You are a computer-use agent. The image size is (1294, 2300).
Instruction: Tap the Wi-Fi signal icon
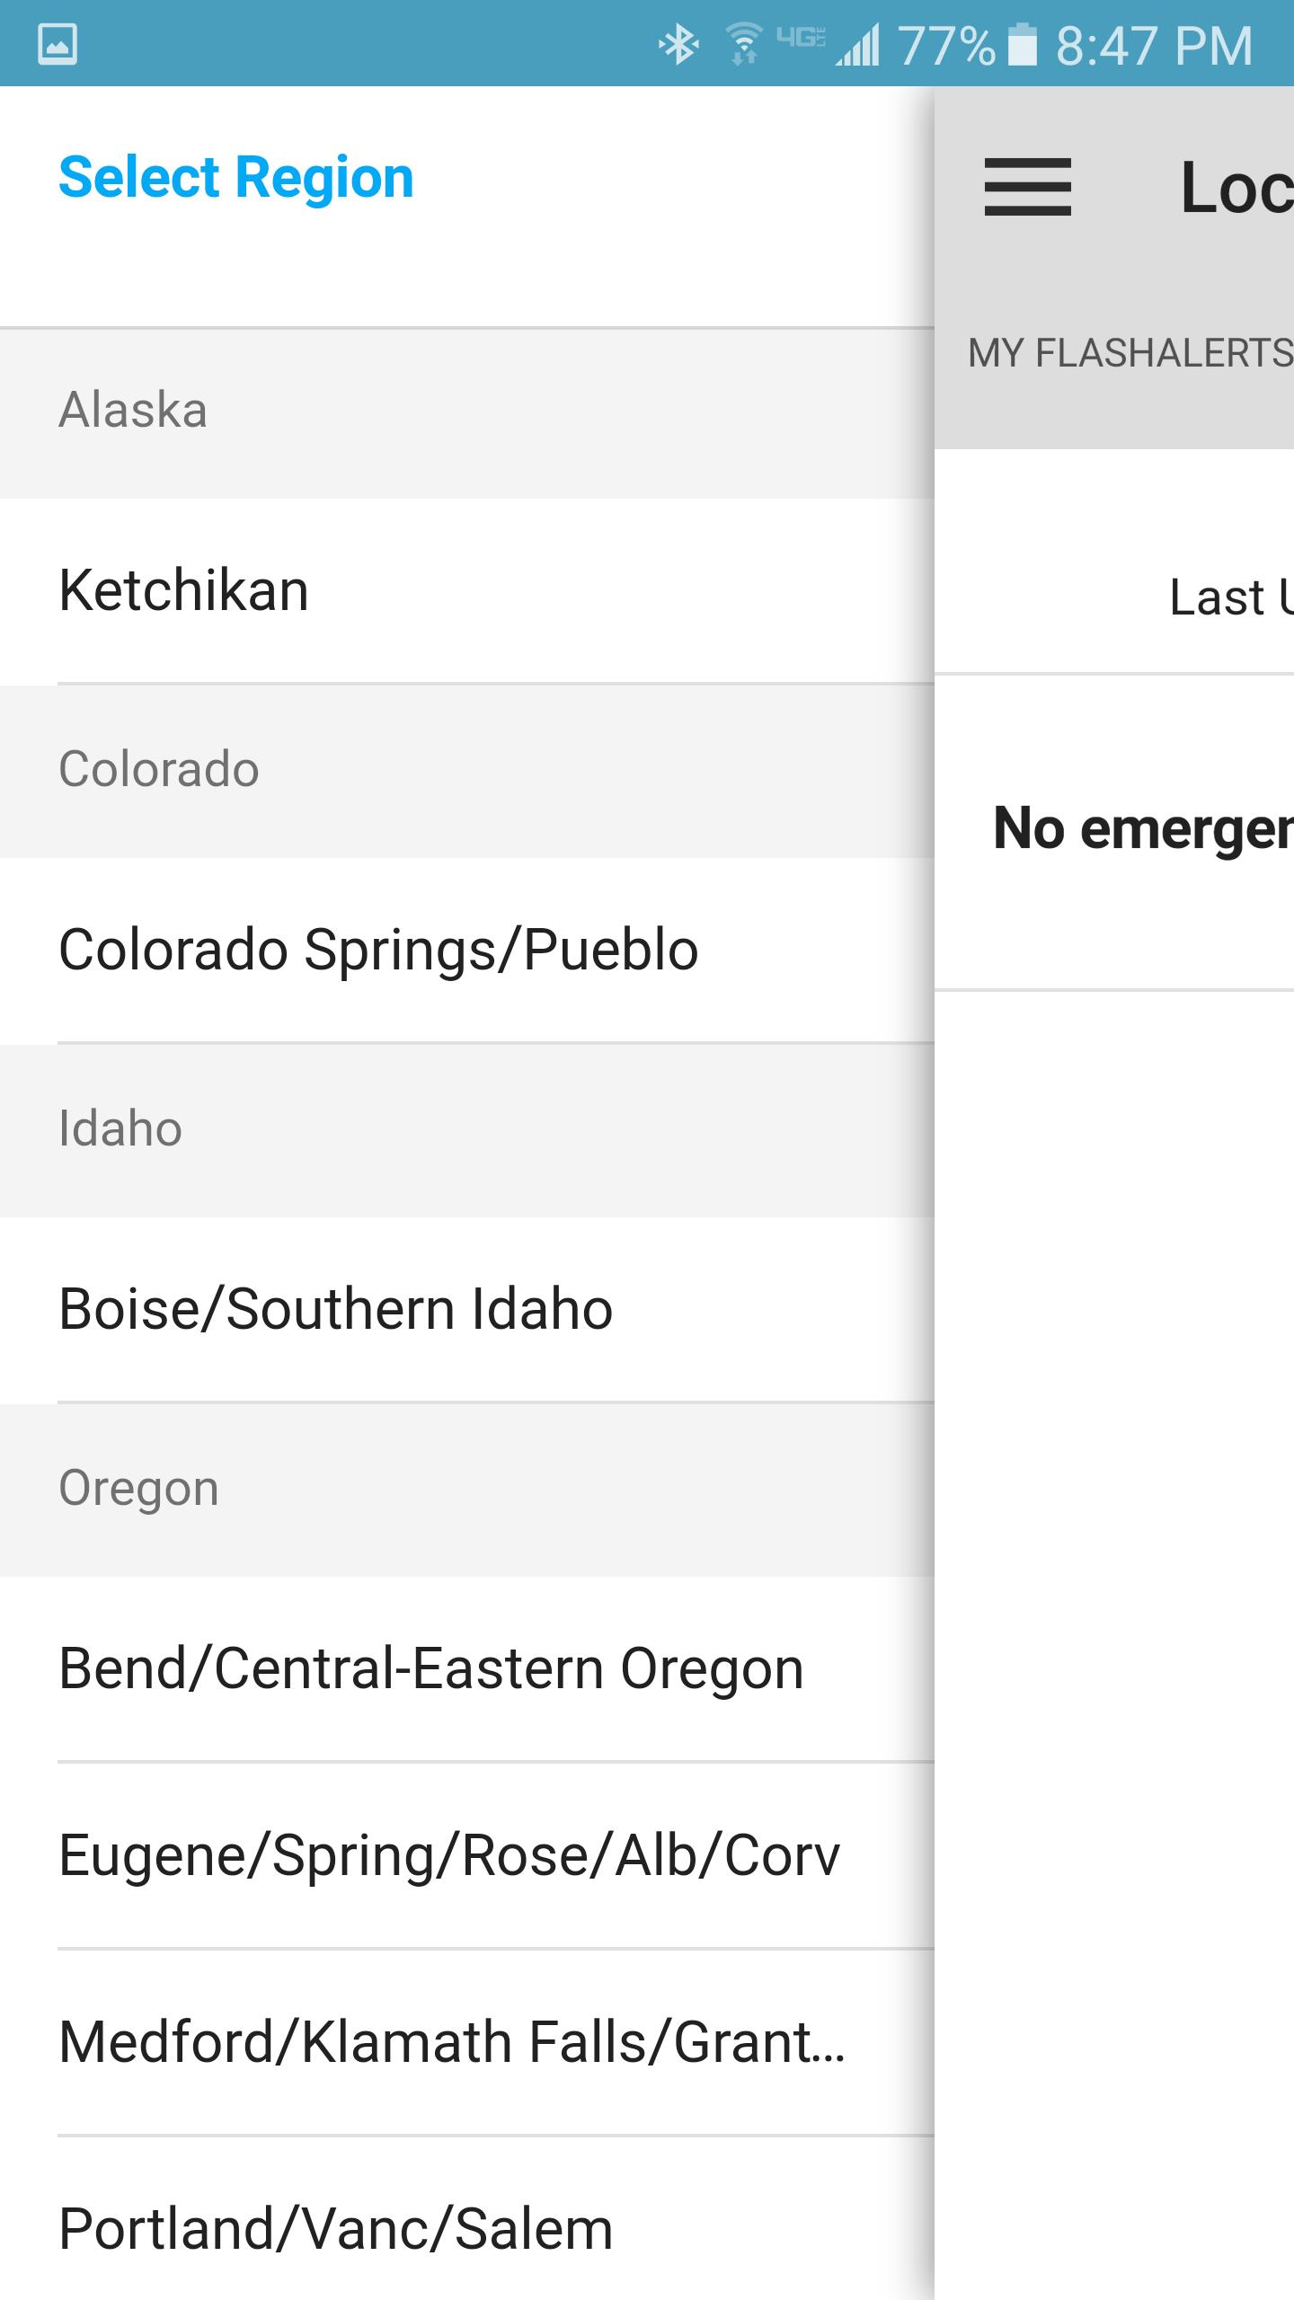point(742,42)
